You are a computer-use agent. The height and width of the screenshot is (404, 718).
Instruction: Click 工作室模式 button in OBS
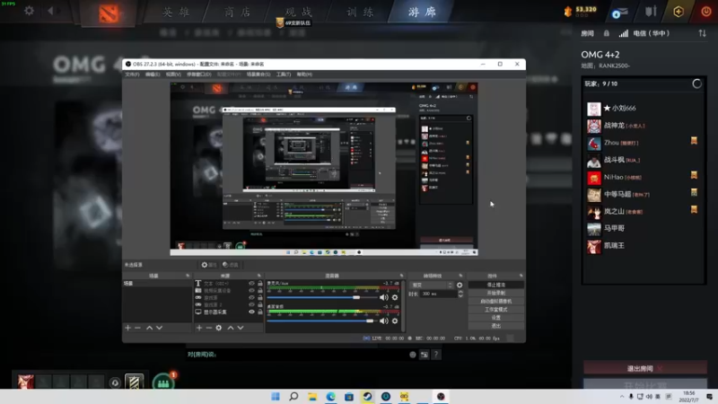(496, 310)
